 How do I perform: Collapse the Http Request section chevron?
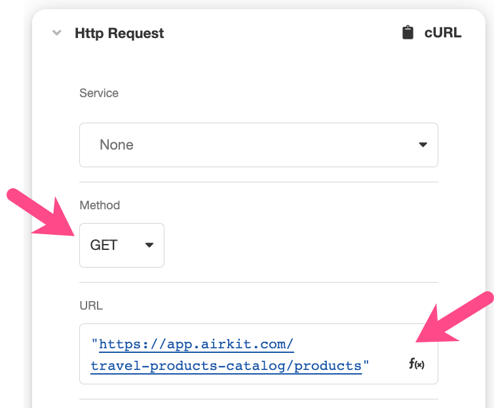[x=57, y=33]
